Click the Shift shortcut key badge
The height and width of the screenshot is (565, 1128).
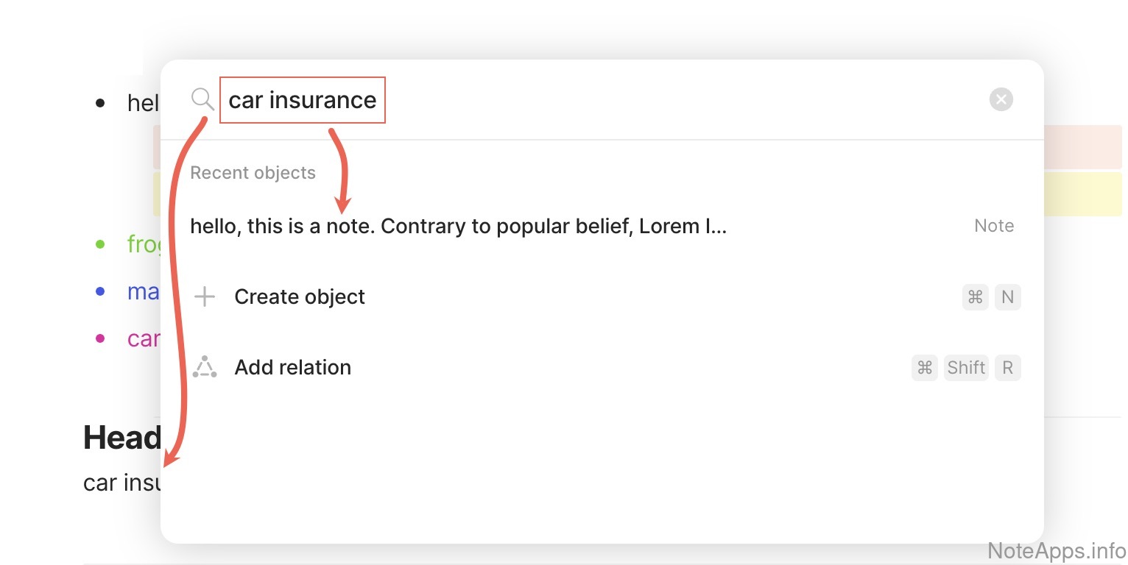966,367
